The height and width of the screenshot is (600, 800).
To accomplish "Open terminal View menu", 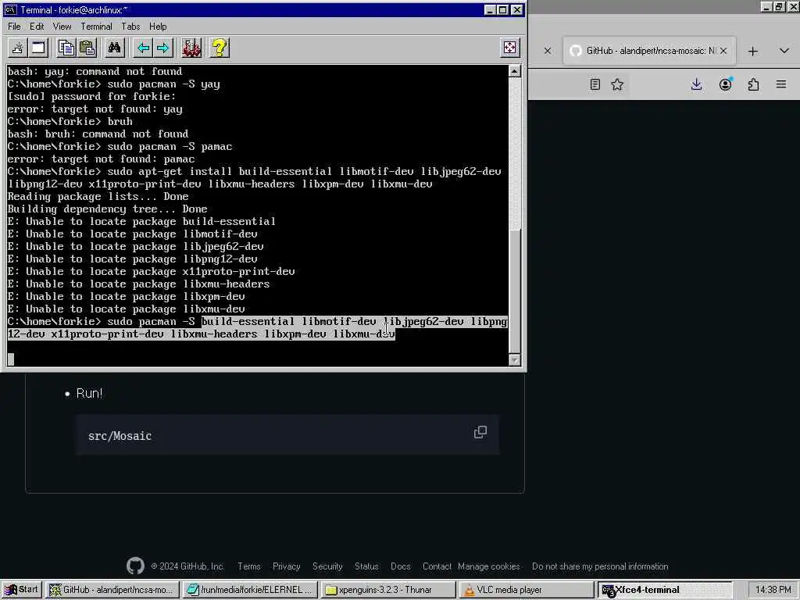I will click(x=62, y=27).
